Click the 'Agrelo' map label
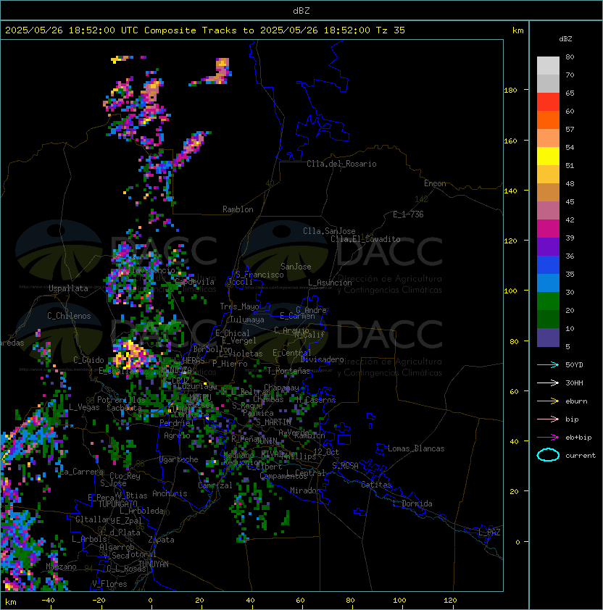Screen dimensions: 603x610 pyautogui.click(x=177, y=435)
